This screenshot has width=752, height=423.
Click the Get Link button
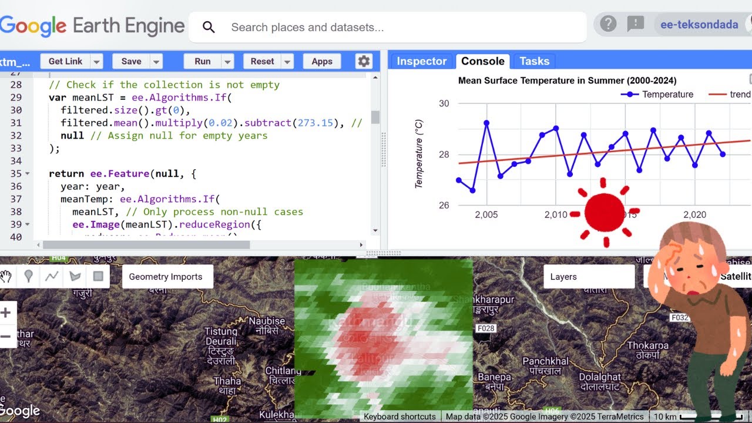click(x=65, y=61)
